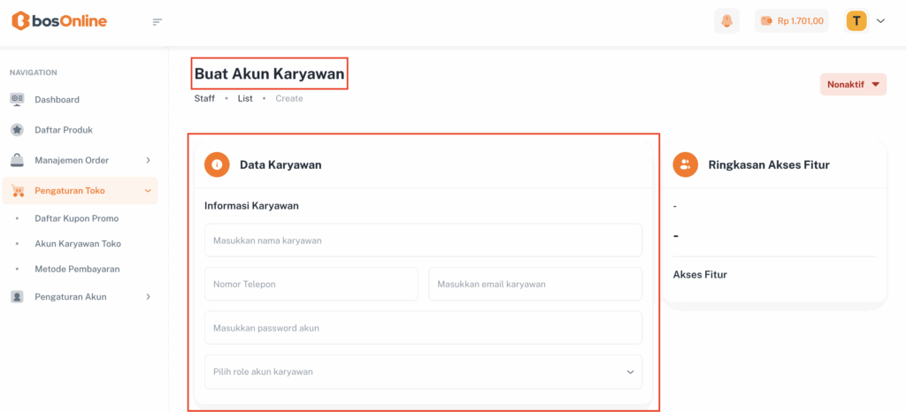The height and width of the screenshot is (412, 906).
Task: Open Pilih role akun karyawan dropdown
Action: 423,372
